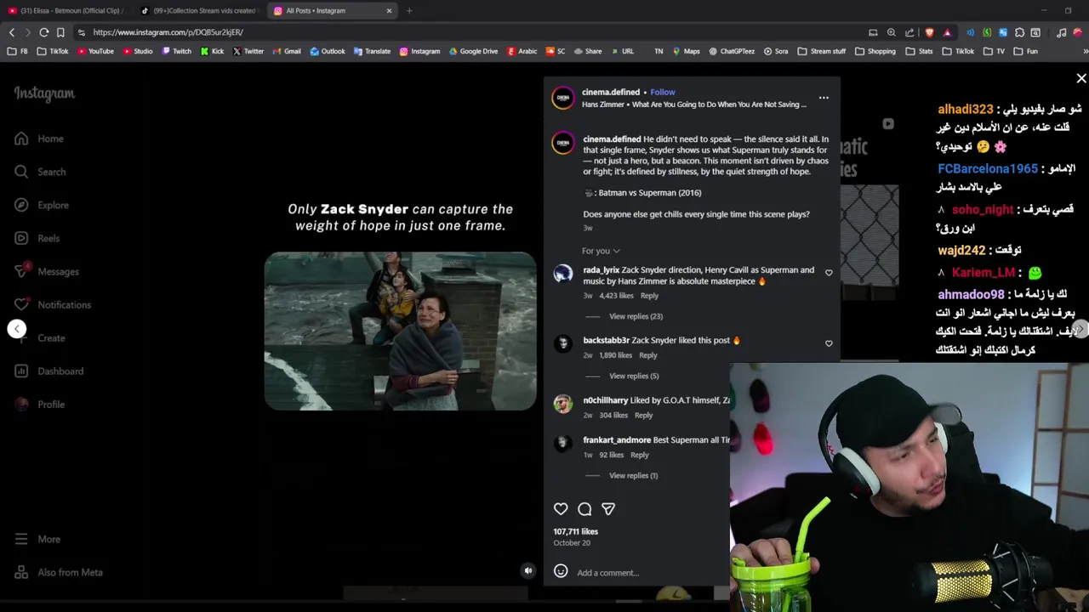Reply to rada_lyrix's comment
This screenshot has height=612, width=1089.
click(649, 296)
